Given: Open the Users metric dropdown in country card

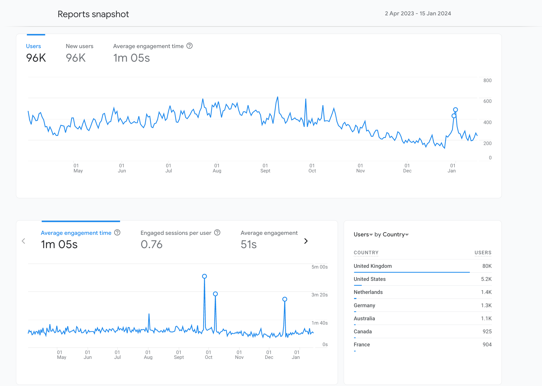Looking at the screenshot, I should (363, 235).
